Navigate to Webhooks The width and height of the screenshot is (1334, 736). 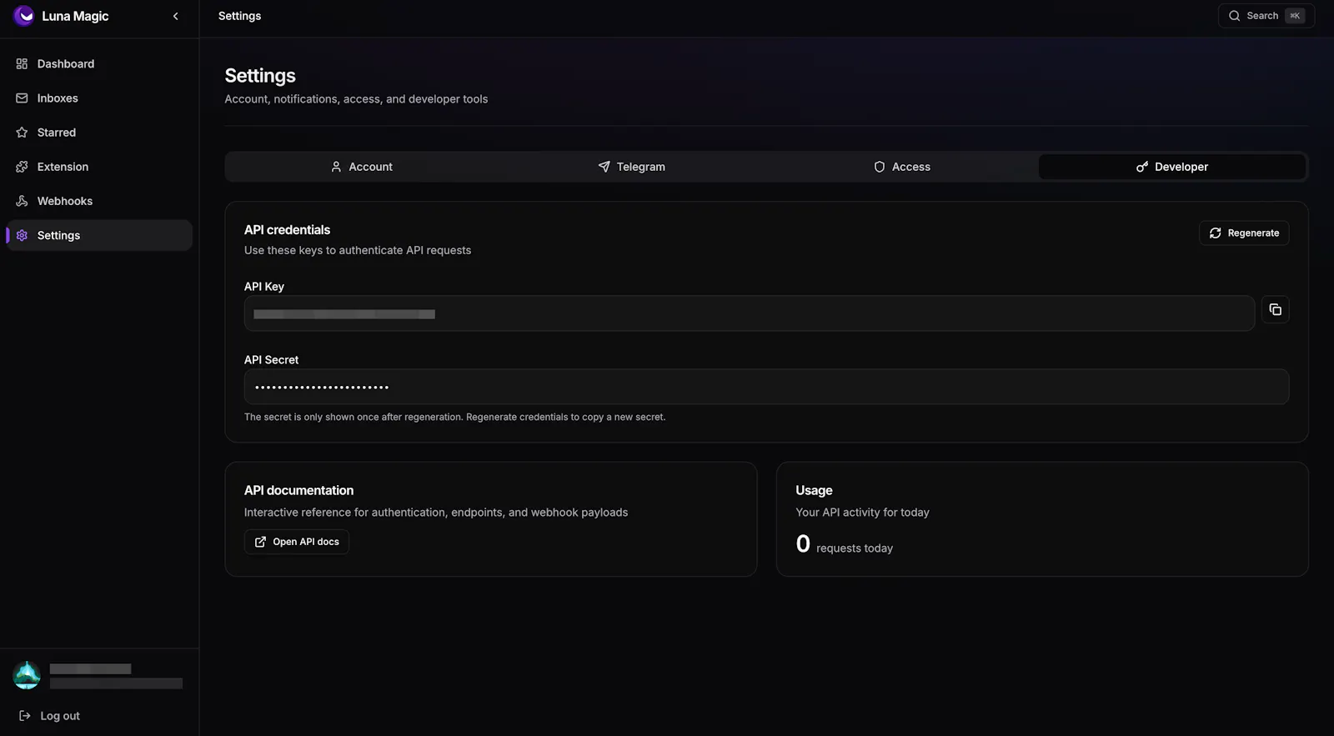tap(99, 201)
